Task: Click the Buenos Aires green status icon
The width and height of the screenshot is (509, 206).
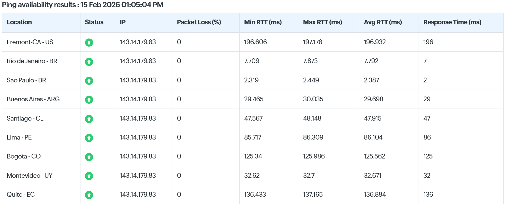Action: click(89, 100)
